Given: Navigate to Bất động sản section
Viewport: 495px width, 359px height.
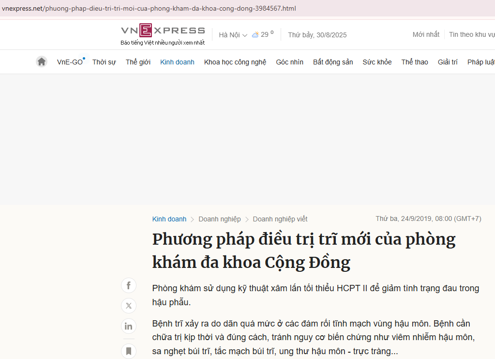Looking at the screenshot, I should point(333,62).
